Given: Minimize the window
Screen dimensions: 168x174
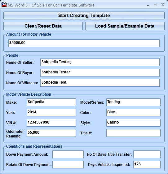Looking at the screenshot, I should tap(148, 5).
